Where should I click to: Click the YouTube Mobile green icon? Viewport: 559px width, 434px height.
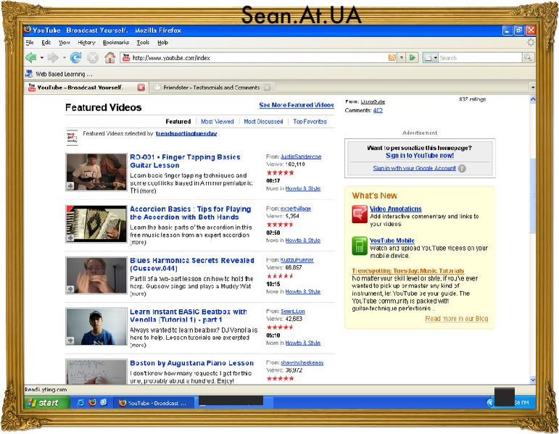pyautogui.click(x=360, y=246)
